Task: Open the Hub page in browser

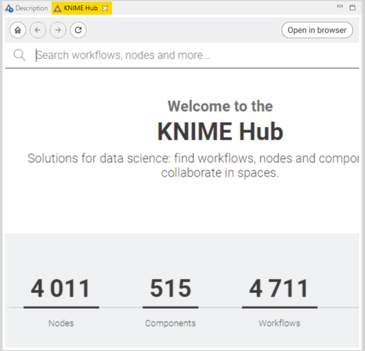Action: pos(317,30)
